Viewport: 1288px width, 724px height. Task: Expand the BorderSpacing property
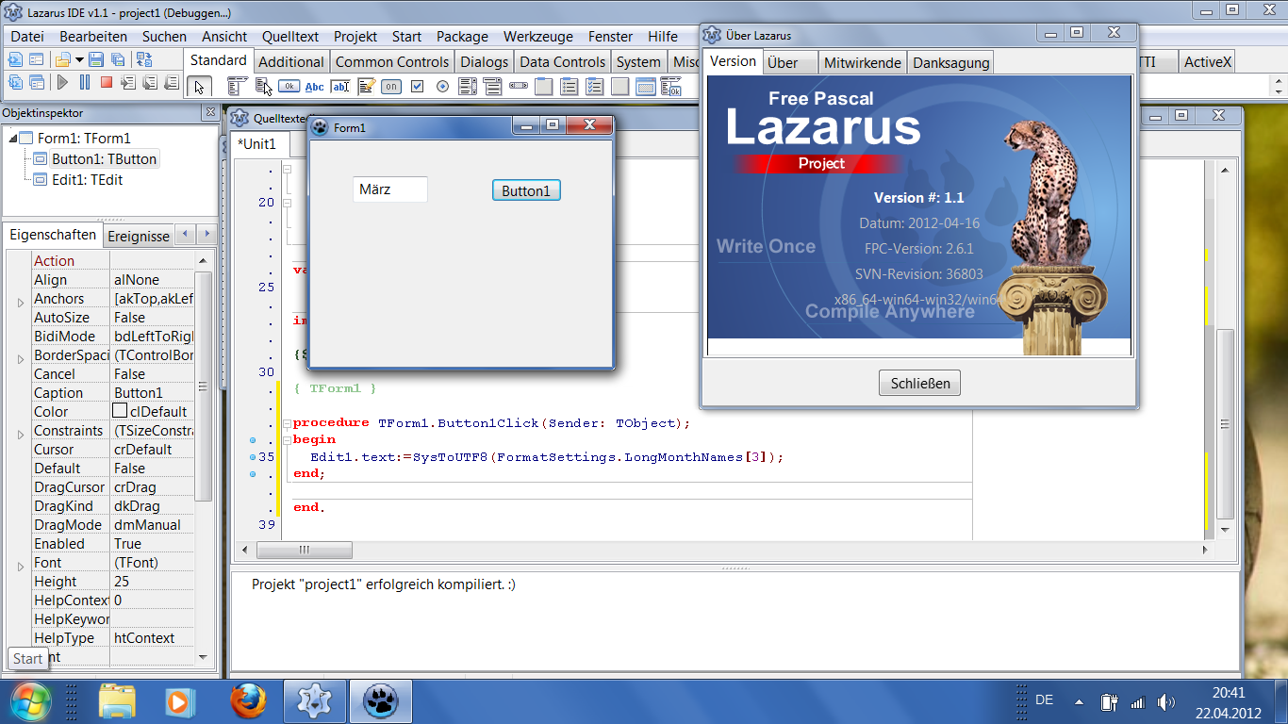tap(21, 358)
